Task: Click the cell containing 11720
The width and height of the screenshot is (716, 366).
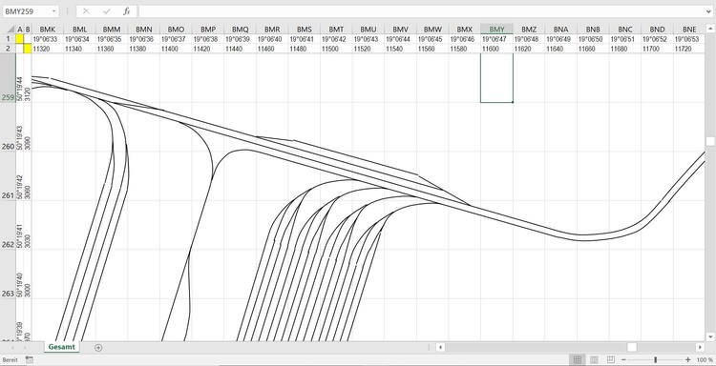Action: pyautogui.click(x=689, y=49)
